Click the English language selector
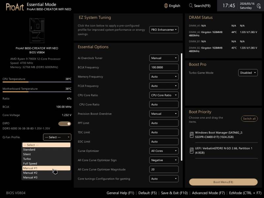 click(172, 6)
